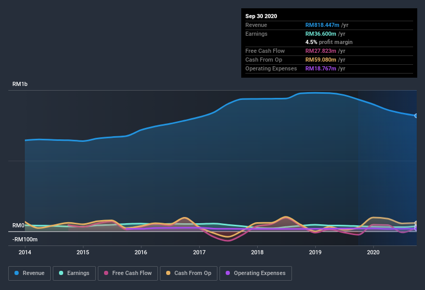
Task: Click the RM818.447m revenue value
Action: (x=322, y=25)
